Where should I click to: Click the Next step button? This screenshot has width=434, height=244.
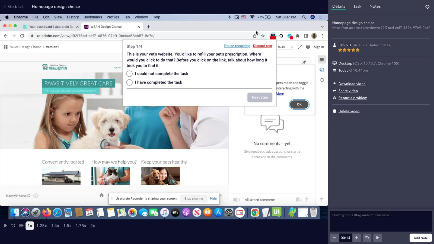[260, 97]
